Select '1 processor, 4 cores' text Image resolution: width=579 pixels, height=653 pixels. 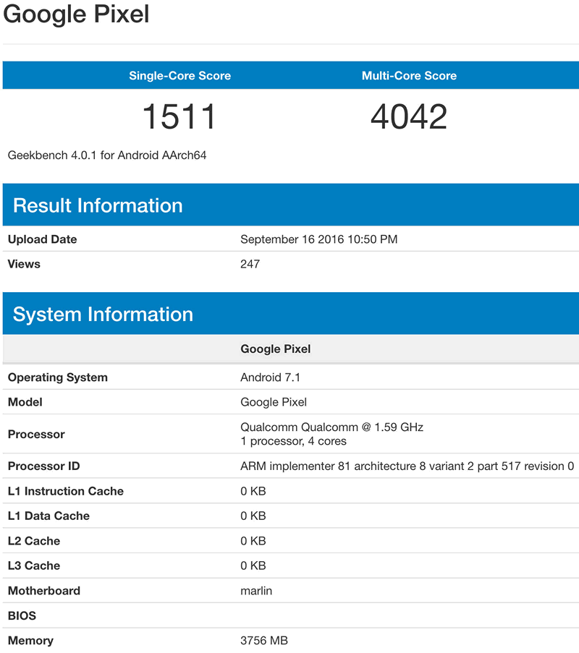[x=293, y=441]
